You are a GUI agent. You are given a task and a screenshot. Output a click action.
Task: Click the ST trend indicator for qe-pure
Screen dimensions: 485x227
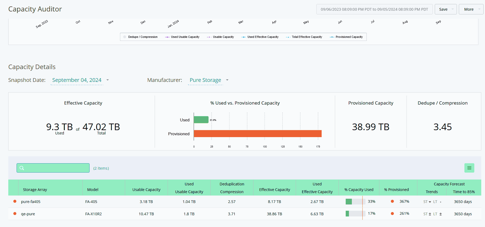(427, 214)
